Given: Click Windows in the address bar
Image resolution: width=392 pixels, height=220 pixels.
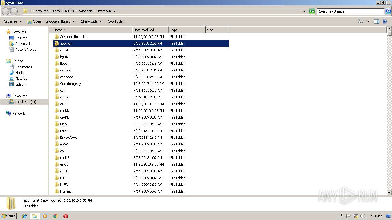Looking at the screenshot, I should click(86, 11).
